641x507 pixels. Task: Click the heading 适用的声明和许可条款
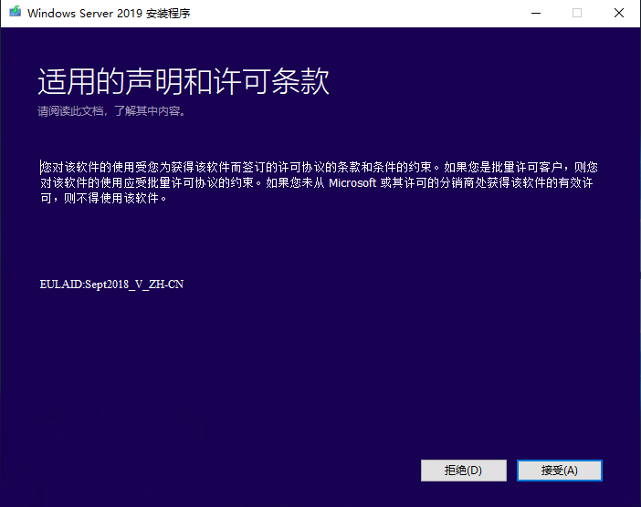pyautogui.click(x=184, y=82)
